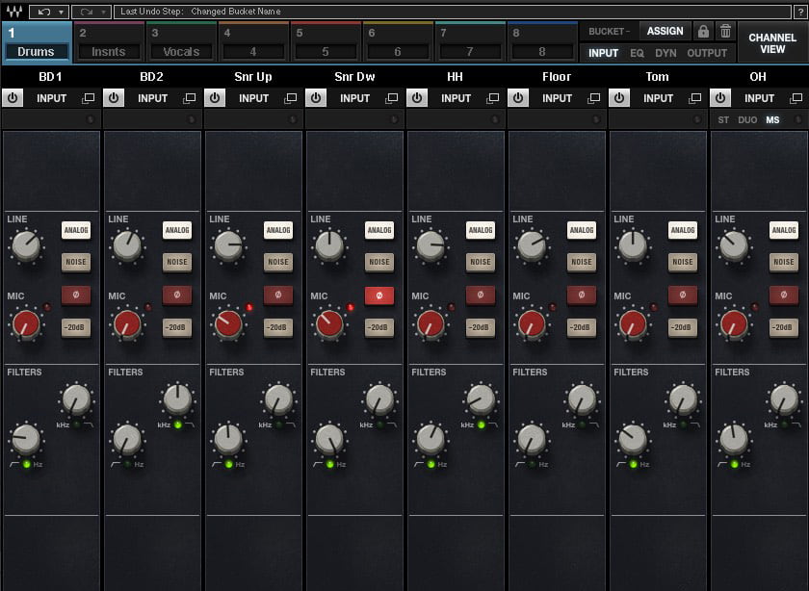
Task: Toggle the power switch on the BD 2 channel
Action: tap(115, 97)
